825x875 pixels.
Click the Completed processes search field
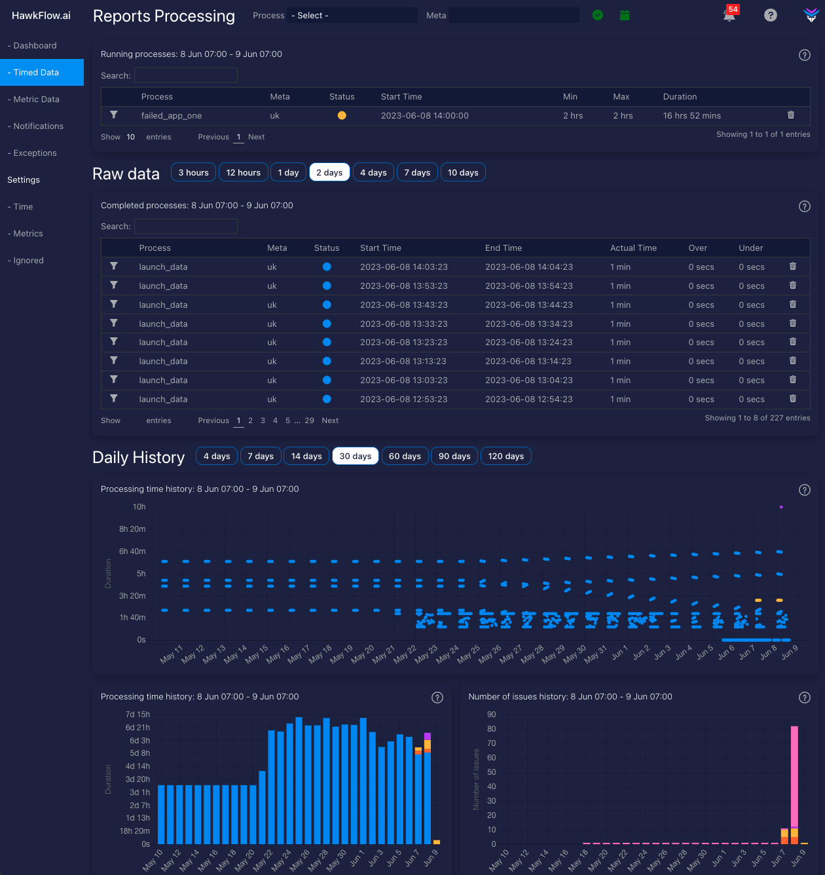[186, 226]
